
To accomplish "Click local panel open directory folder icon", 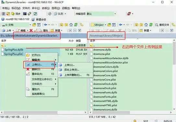I will coord(34,25).
